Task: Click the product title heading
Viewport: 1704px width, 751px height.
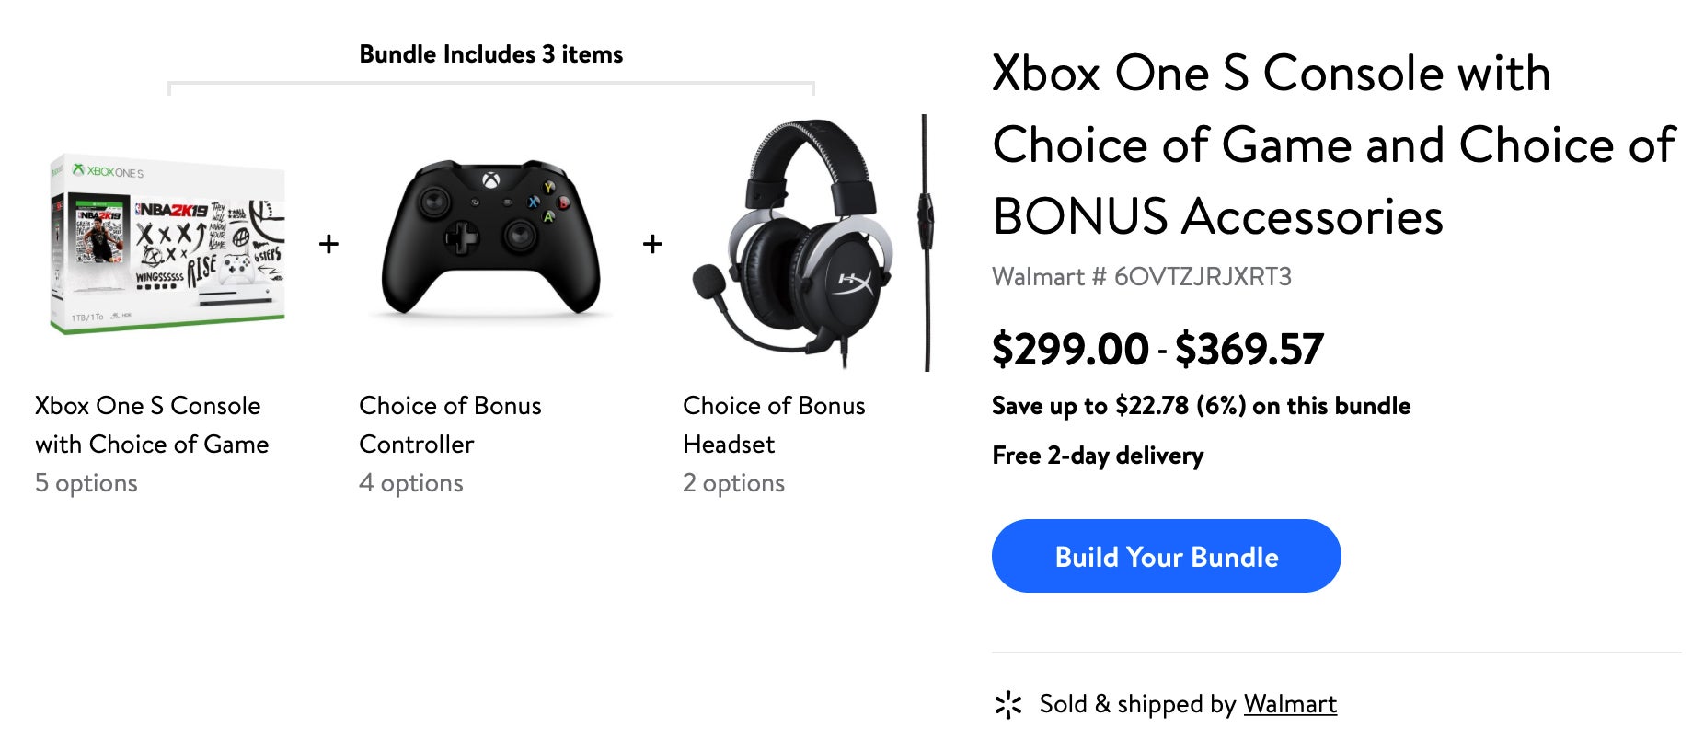Action: coord(1334,144)
